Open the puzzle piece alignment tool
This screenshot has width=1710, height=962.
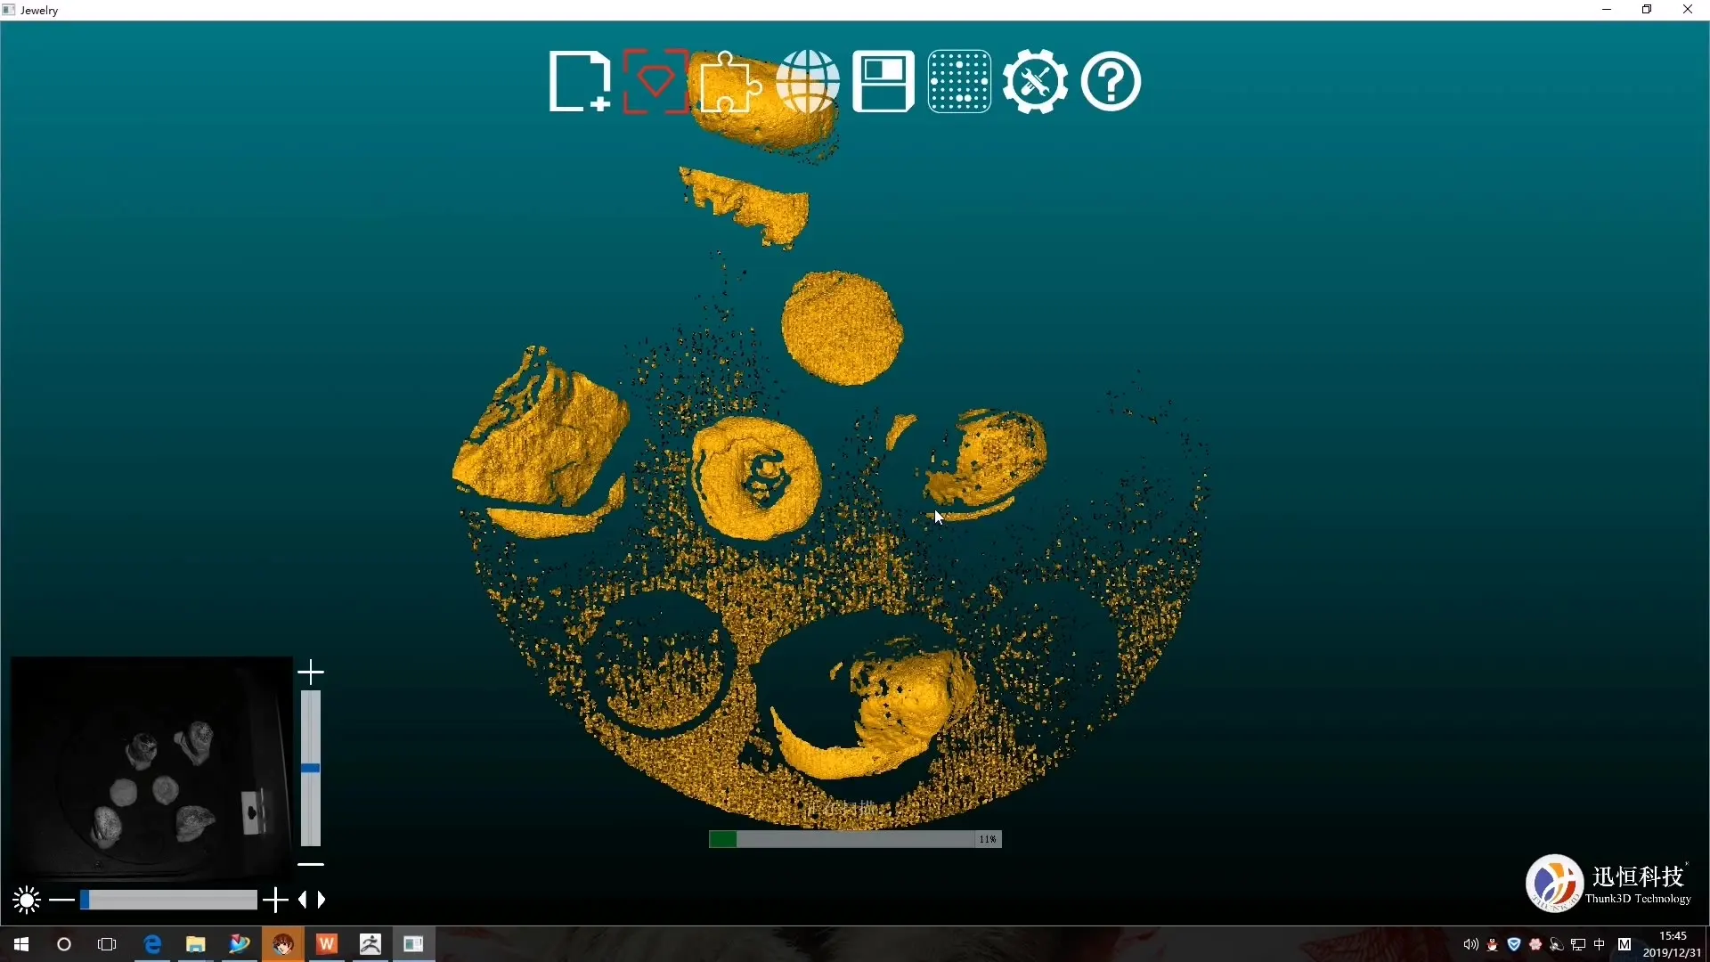729,82
